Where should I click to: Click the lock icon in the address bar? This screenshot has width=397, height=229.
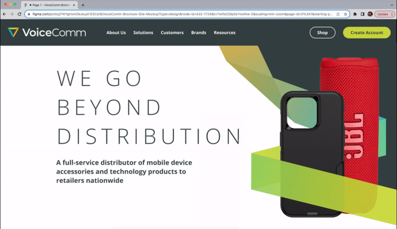pyautogui.click(x=29, y=14)
